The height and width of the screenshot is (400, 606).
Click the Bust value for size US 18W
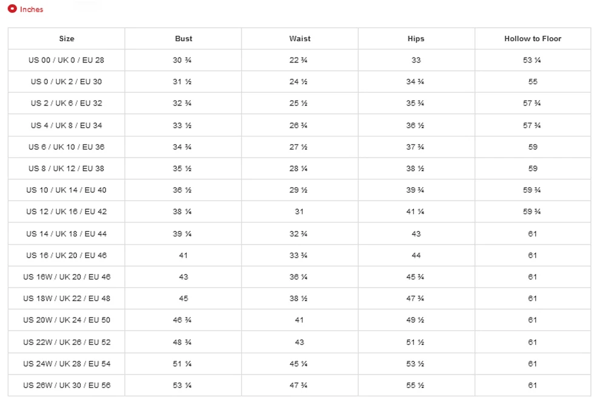click(184, 299)
